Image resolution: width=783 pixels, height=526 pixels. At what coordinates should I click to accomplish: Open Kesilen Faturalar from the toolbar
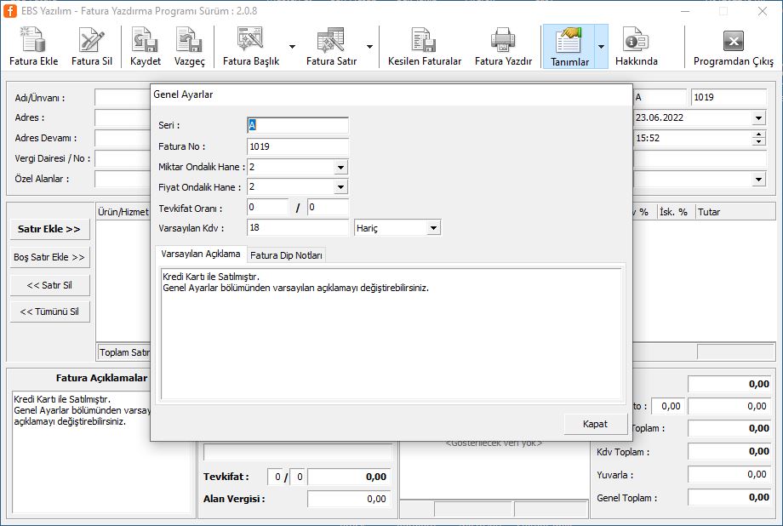click(x=425, y=47)
